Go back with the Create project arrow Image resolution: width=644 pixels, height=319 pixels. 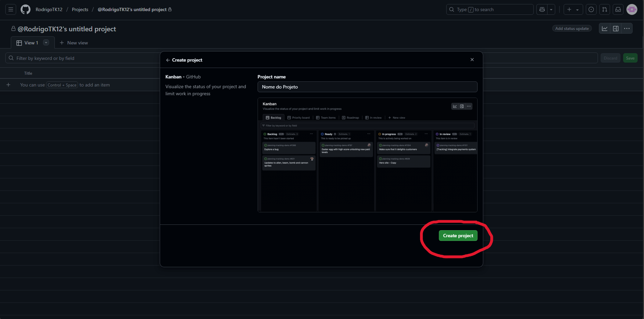[x=168, y=60]
